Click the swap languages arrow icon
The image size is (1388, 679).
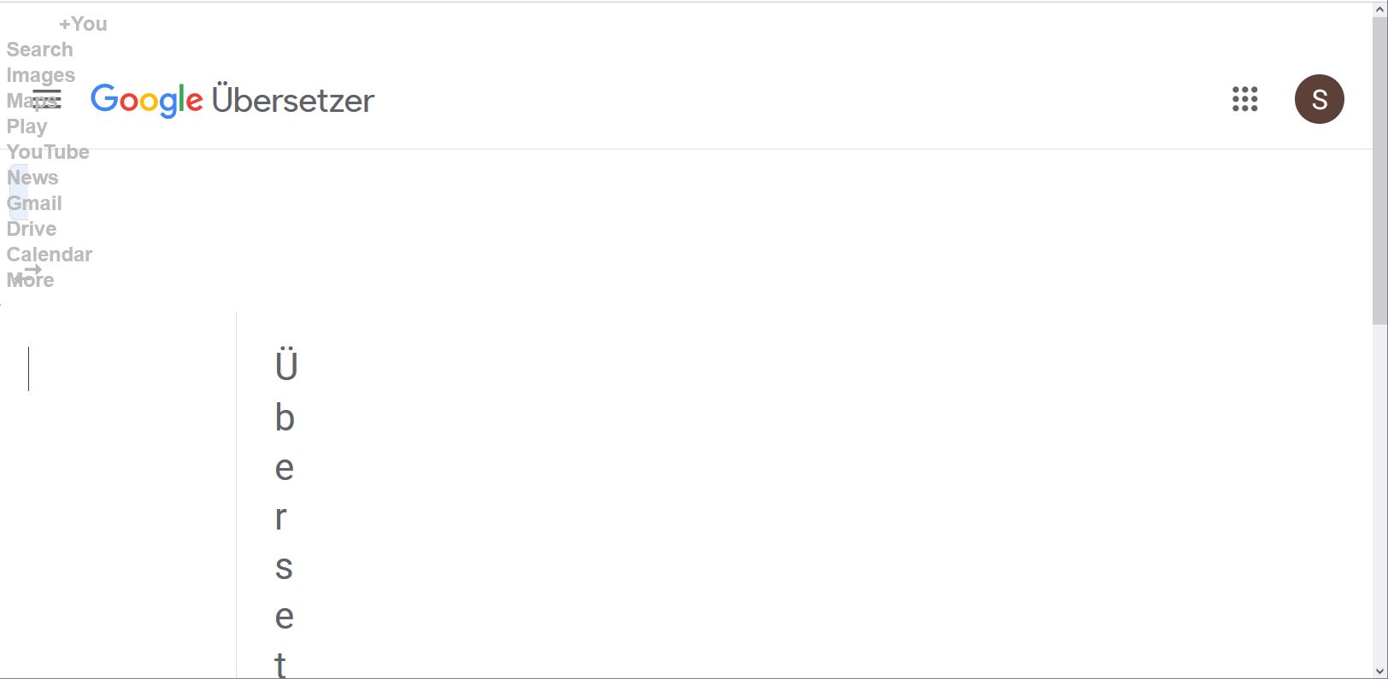point(32,271)
